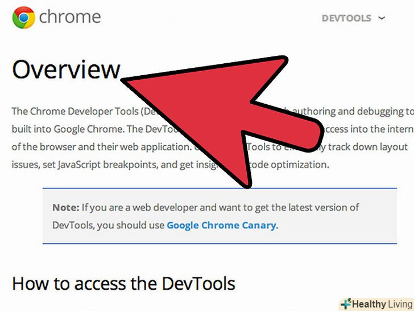
Task: Click the green plus icon beside Healthy Living
Action: click(345, 304)
